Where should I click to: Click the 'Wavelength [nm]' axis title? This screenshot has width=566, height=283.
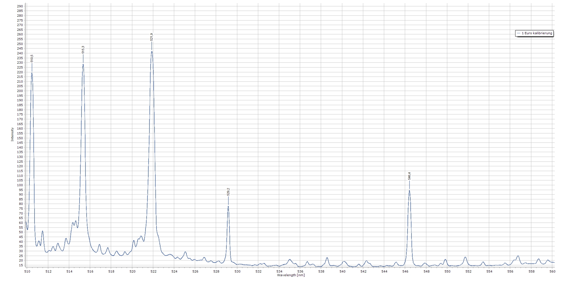291,275
